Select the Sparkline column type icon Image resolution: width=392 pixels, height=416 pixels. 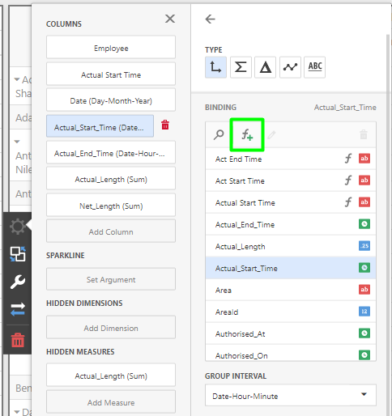tap(290, 67)
